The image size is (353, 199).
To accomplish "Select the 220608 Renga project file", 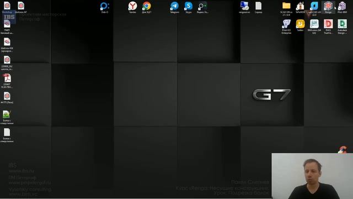I will (7, 60).
